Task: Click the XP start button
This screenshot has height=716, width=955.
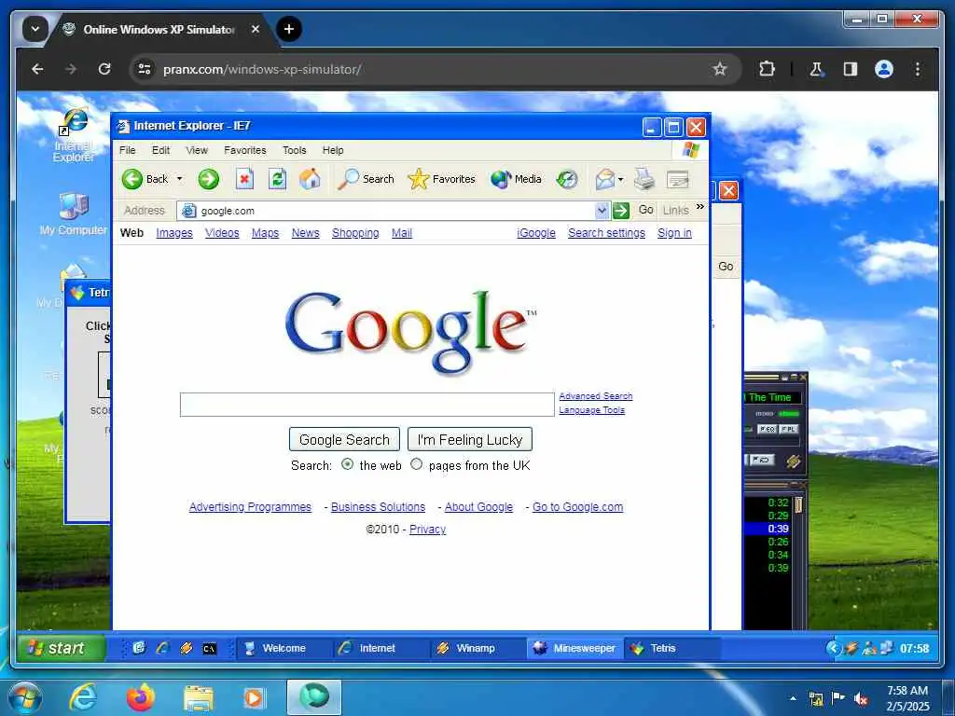Action: [61, 648]
